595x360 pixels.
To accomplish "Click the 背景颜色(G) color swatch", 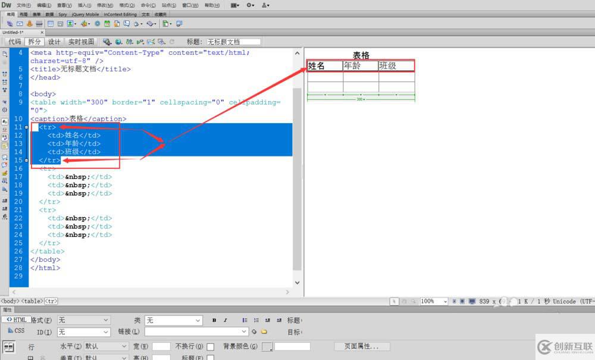I will click(267, 346).
